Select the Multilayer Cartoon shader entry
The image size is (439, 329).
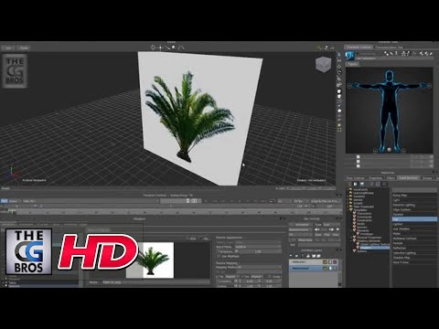click(414, 239)
